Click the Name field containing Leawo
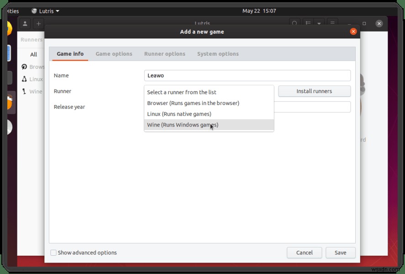 tap(247, 75)
